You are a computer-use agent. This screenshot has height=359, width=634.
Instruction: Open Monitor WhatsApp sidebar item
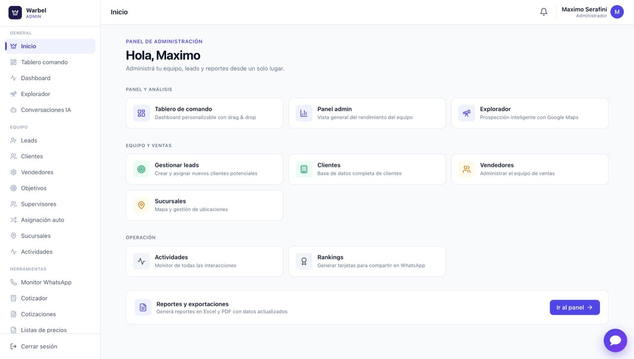coord(50,282)
